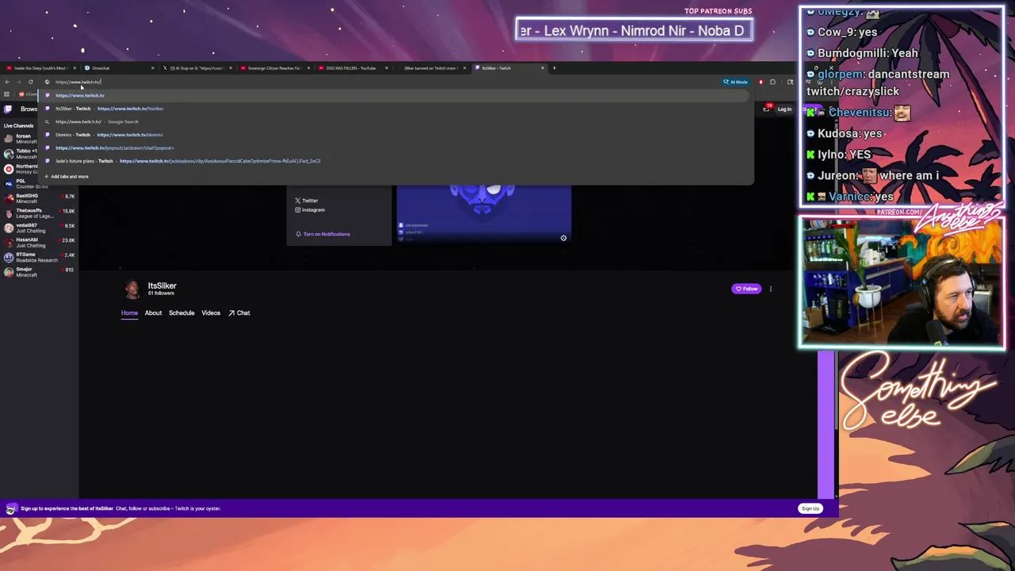Click the Instagram link in channel panel

point(310,210)
